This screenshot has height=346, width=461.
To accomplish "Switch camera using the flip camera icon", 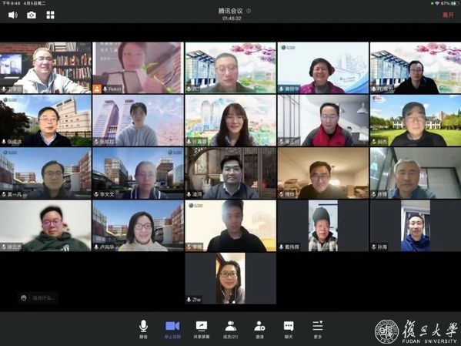I will [32, 15].
